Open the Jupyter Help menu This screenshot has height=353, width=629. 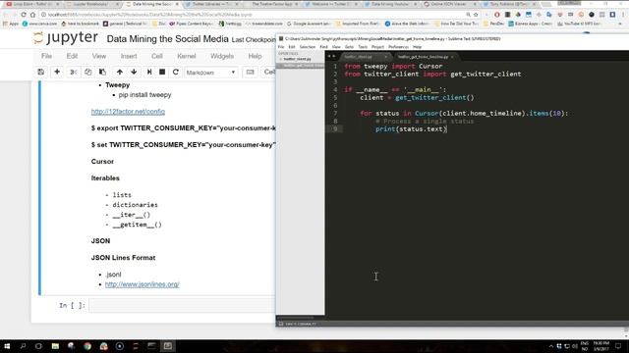[x=255, y=56]
